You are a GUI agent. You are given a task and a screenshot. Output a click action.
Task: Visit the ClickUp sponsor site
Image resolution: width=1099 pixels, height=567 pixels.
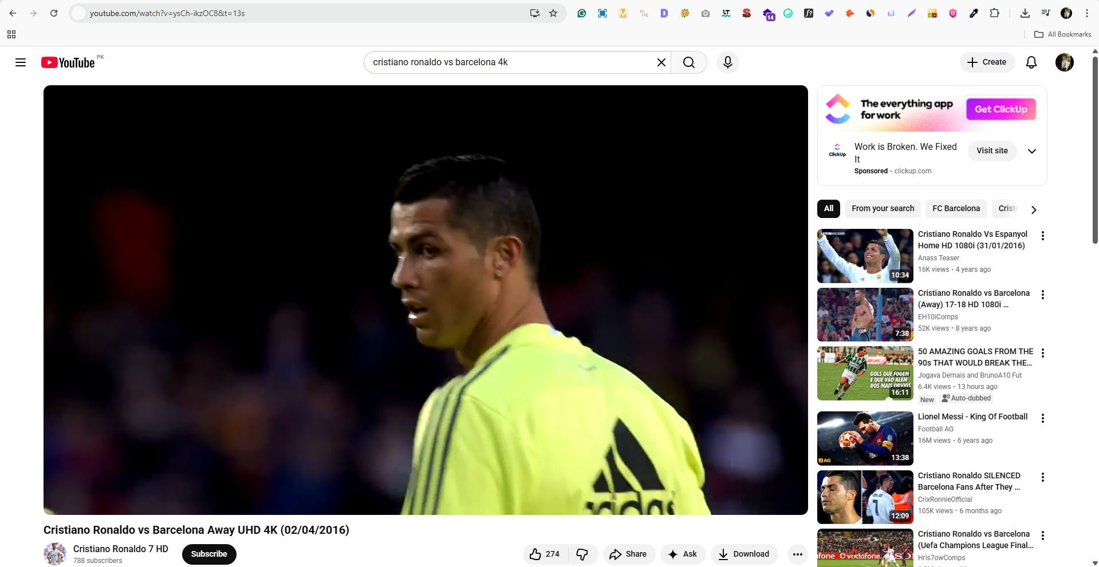pyautogui.click(x=992, y=150)
